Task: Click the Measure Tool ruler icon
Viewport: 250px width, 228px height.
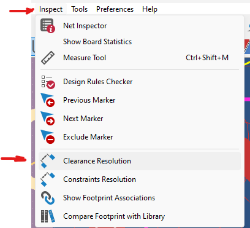Action: [48, 58]
